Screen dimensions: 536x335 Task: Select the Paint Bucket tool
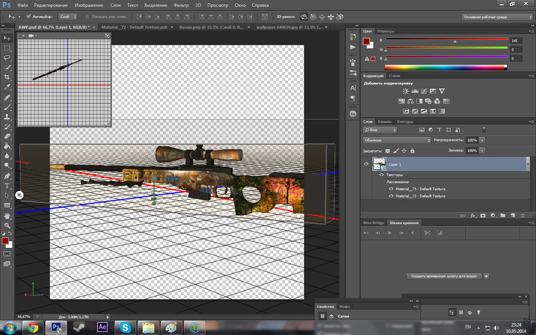(7, 146)
